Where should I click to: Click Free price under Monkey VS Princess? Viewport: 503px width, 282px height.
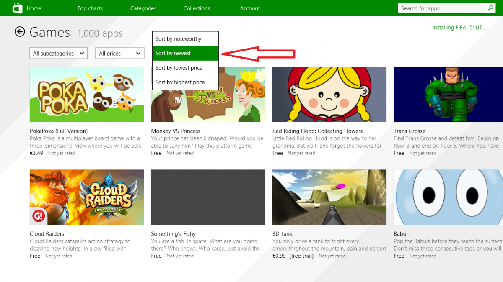tap(156, 153)
